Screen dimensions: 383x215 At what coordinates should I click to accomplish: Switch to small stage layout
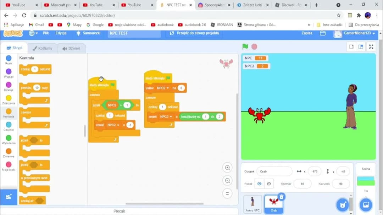coord(351,47)
